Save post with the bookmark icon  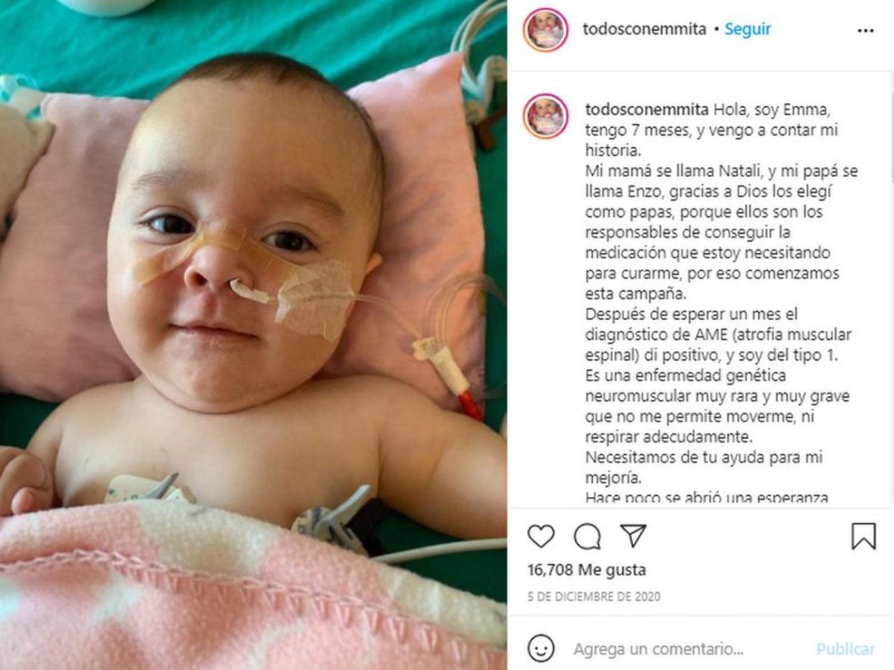[863, 536]
